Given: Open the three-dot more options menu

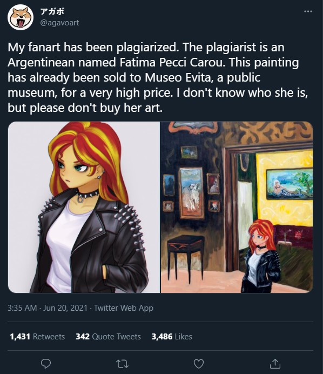Looking at the screenshot, I should (x=308, y=11).
